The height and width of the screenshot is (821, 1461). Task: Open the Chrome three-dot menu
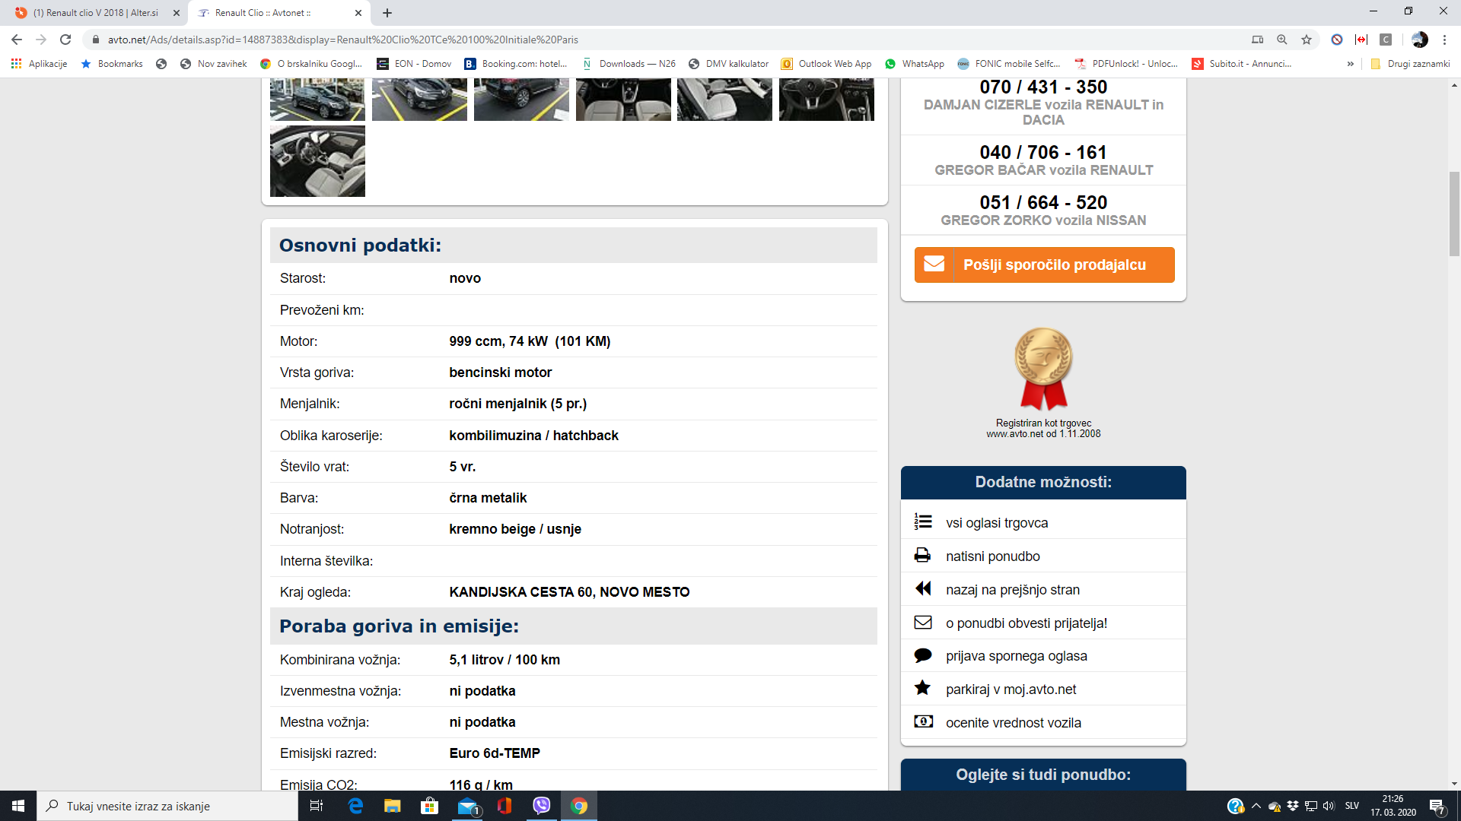1444,40
